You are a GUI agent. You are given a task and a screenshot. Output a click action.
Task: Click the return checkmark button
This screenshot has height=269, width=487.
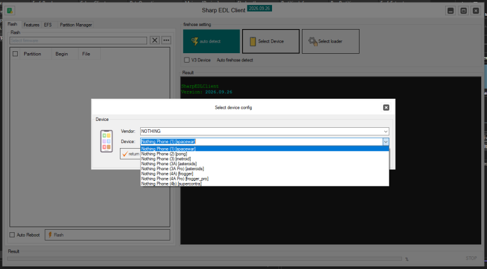(x=131, y=154)
